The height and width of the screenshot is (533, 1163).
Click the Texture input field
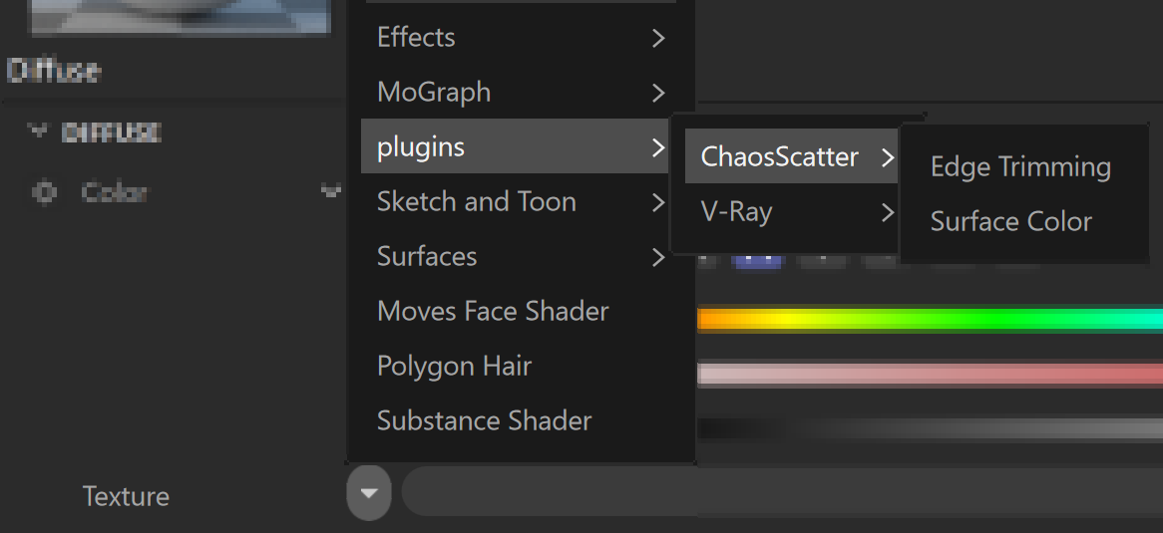point(783,492)
